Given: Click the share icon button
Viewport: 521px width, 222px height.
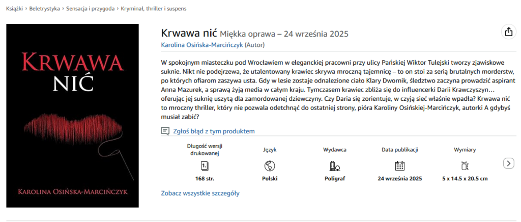Looking at the screenshot, I should point(508,32).
